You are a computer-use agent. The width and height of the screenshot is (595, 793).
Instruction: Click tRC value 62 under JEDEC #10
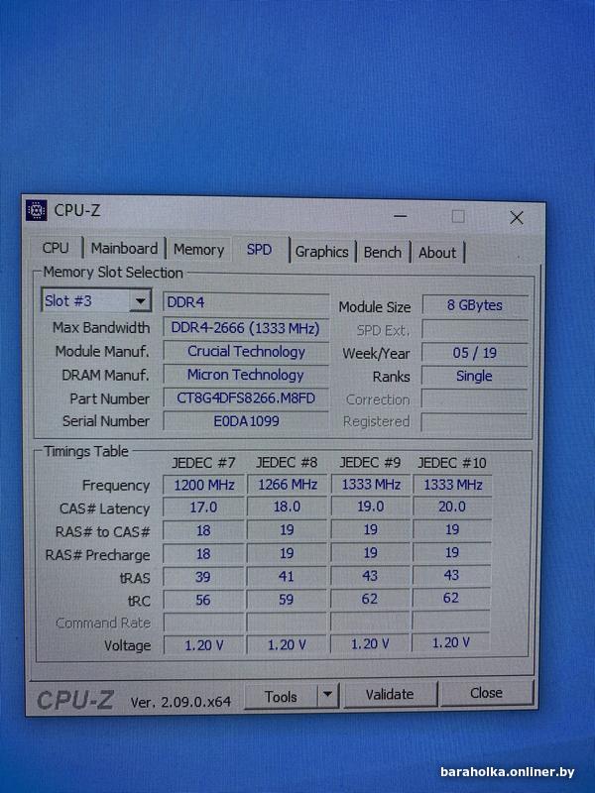[x=451, y=599]
